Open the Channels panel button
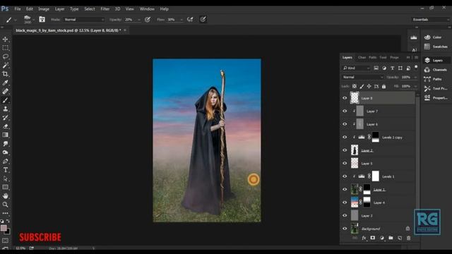The width and height of the screenshot is (452, 254). (436, 70)
